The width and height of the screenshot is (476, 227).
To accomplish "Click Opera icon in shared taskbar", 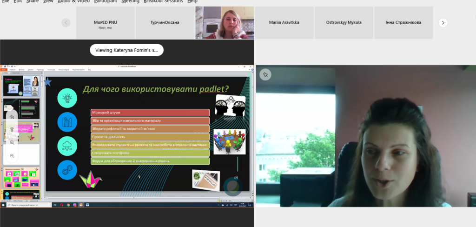I will pos(62,205).
